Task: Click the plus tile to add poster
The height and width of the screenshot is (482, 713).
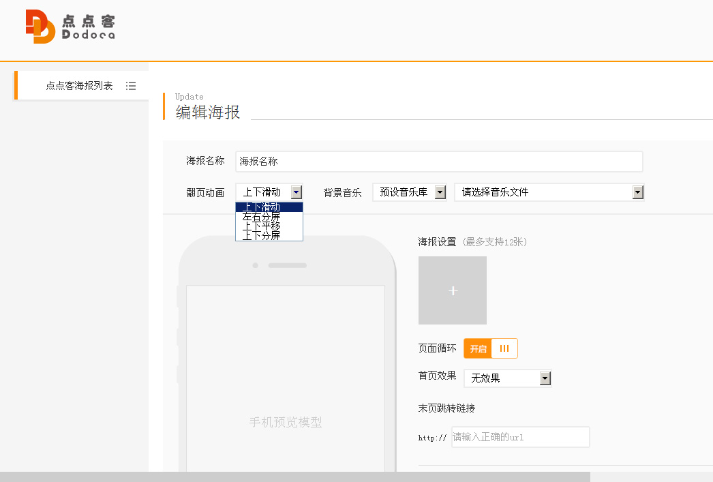Action: pyautogui.click(x=453, y=290)
